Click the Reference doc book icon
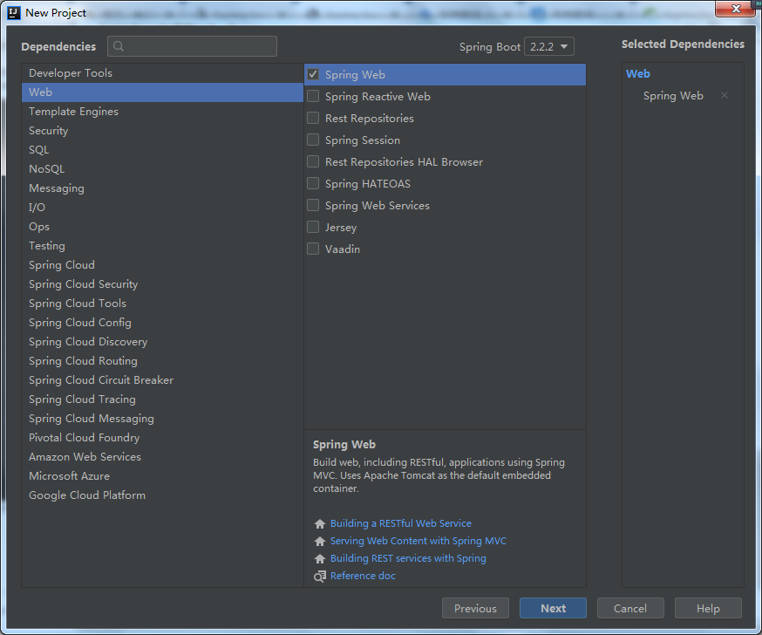This screenshot has width=762, height=635. coord(319,577)
